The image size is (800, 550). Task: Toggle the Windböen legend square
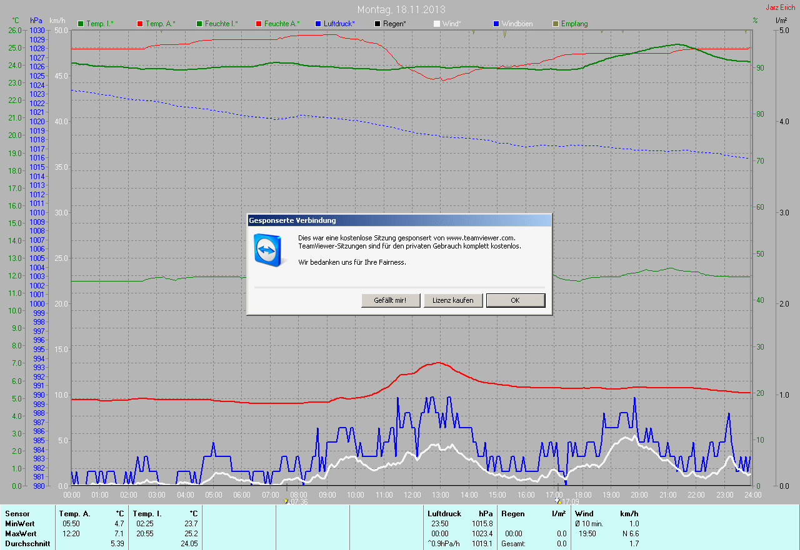[496, 24]
